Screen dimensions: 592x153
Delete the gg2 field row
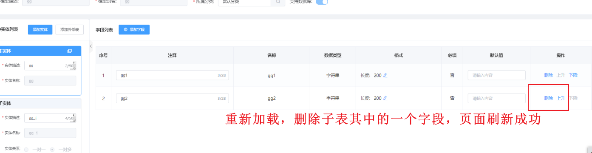point(548,98)
